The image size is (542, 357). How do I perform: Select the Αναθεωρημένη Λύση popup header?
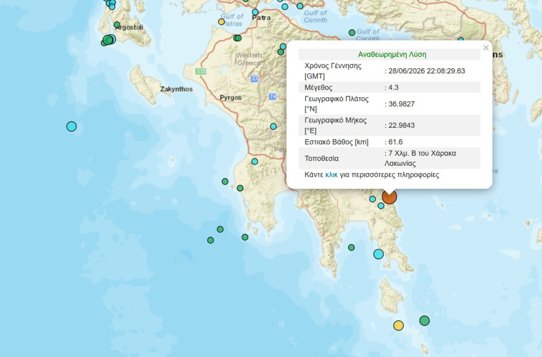[389, 54]
